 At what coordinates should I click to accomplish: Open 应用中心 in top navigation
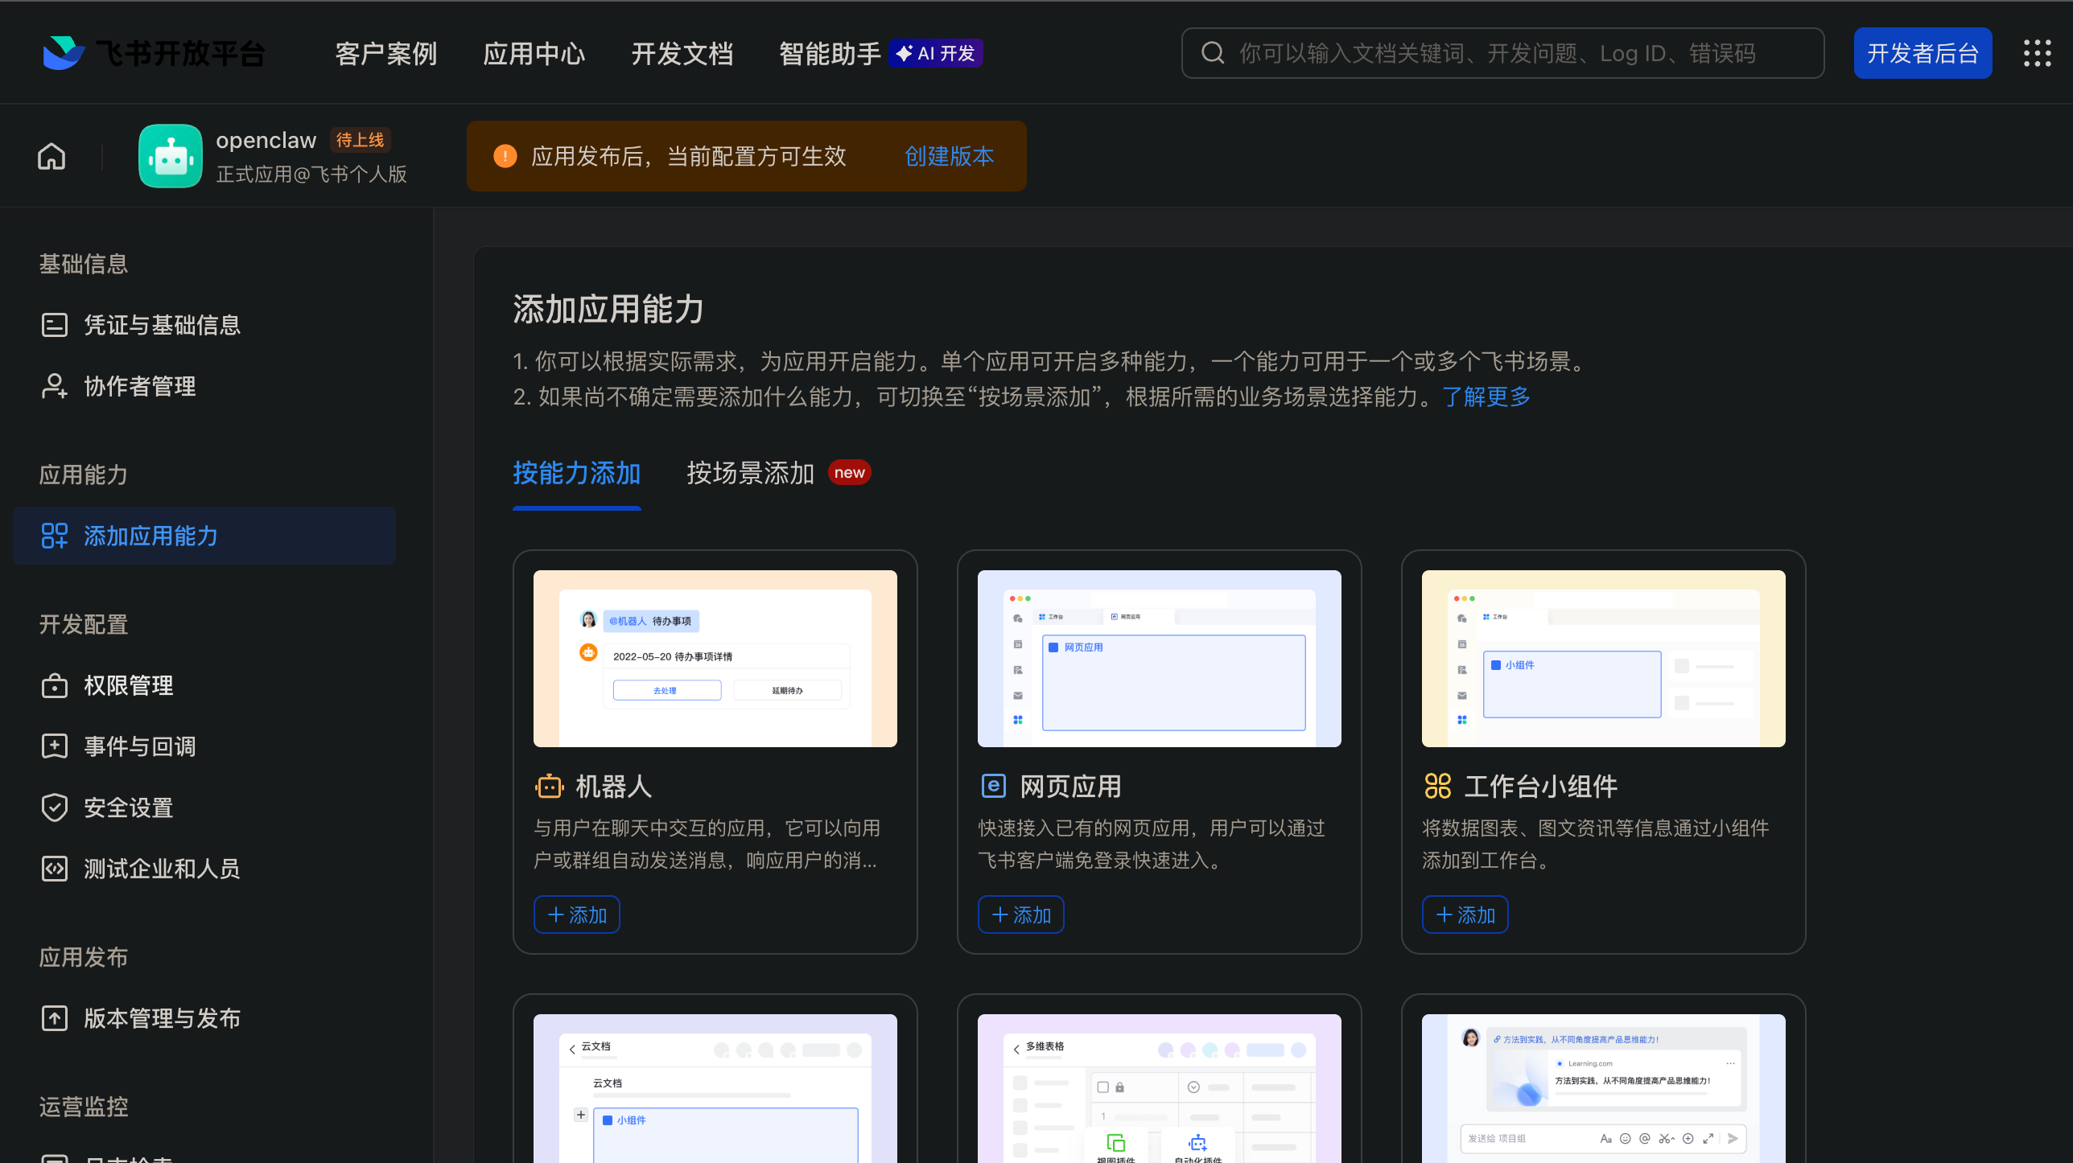(x=534, y=53)
